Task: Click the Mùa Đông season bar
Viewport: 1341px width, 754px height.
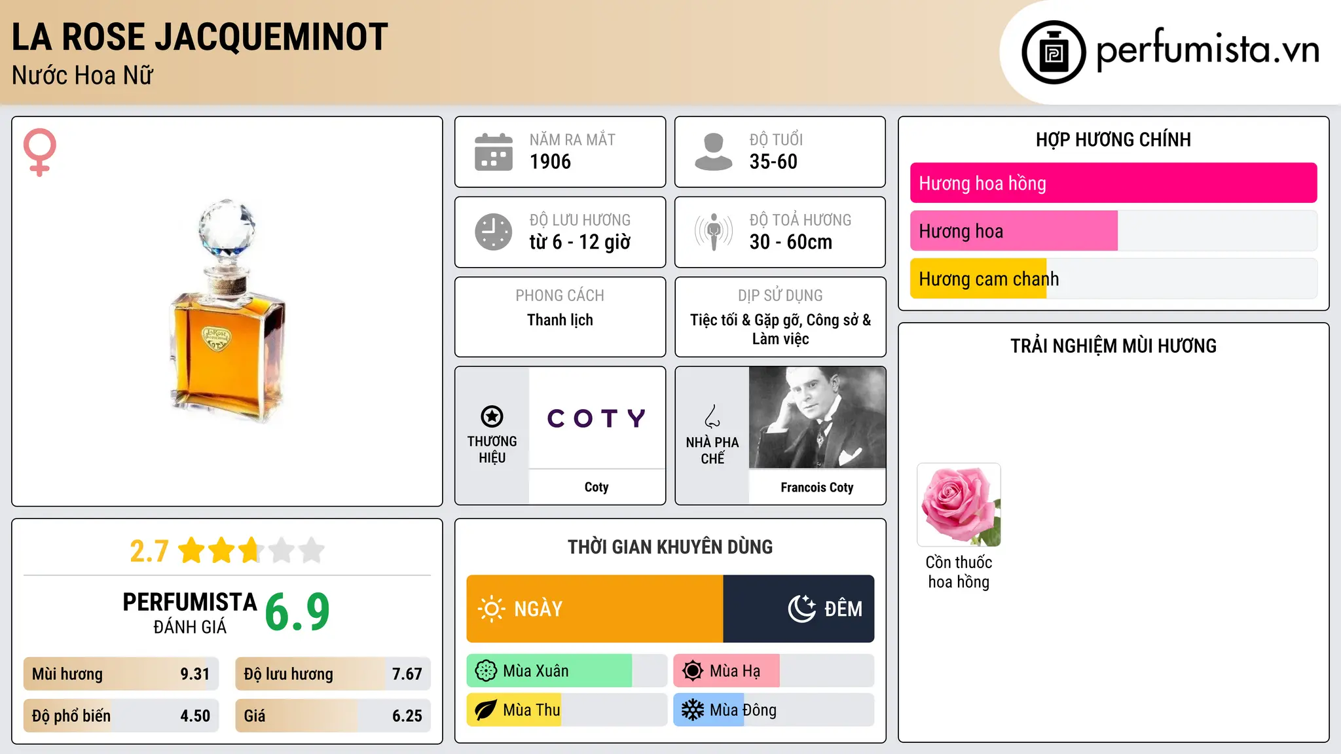Action: pyautogui.click(x=774, y=710)
